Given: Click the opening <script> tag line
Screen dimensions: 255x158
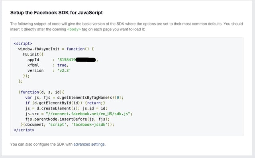Looking at the screenshot, I should [23, 43].
